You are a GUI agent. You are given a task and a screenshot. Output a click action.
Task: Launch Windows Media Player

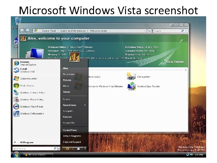[36, 107]
